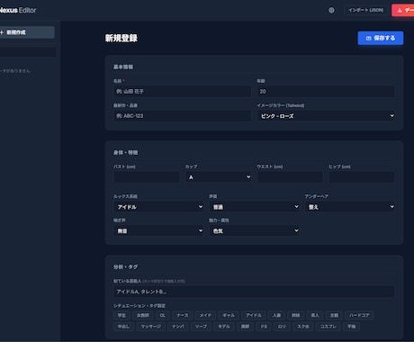Click the 名前 input field
This screenshot has height=342, width=414.
point(182,91)
